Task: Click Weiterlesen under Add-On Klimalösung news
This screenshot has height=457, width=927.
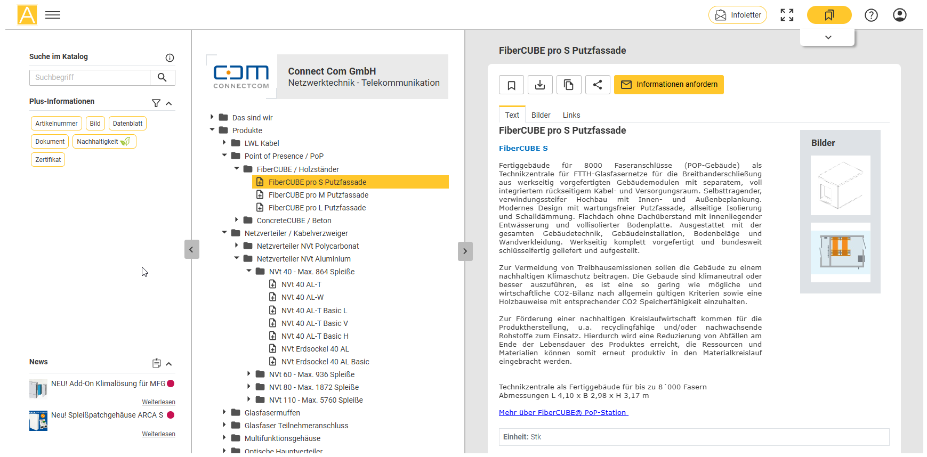Action: [x=158, y=402]
